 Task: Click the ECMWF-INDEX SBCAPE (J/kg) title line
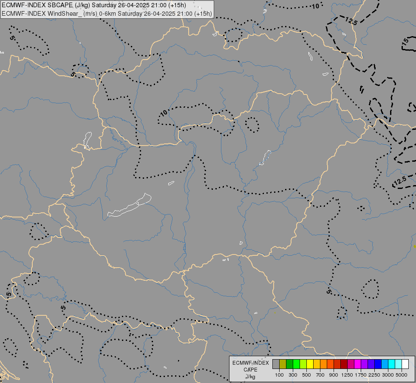pyautogui.click(x=93, y=5)
